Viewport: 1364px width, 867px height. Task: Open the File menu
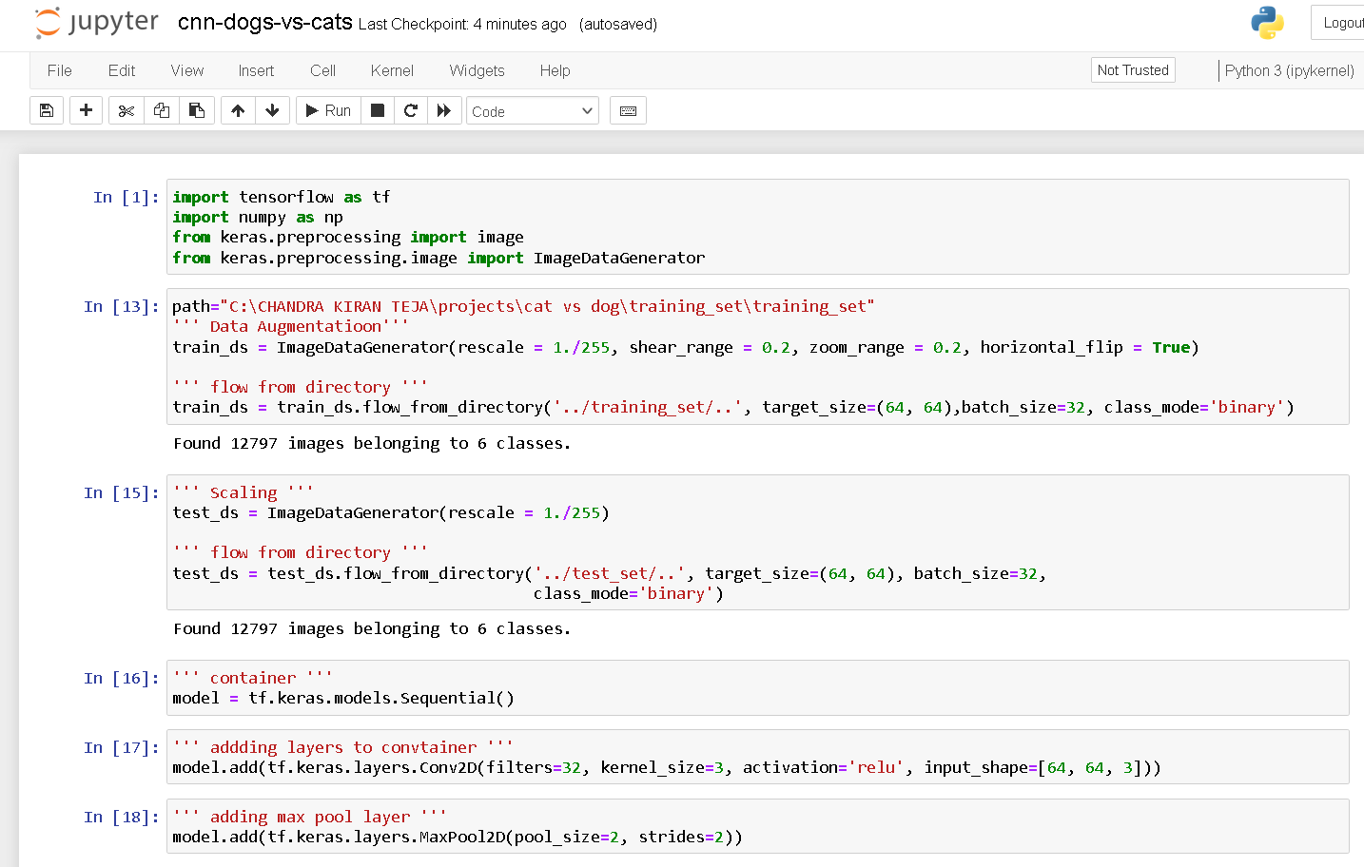pyautogui.click(x=60, y=70)
